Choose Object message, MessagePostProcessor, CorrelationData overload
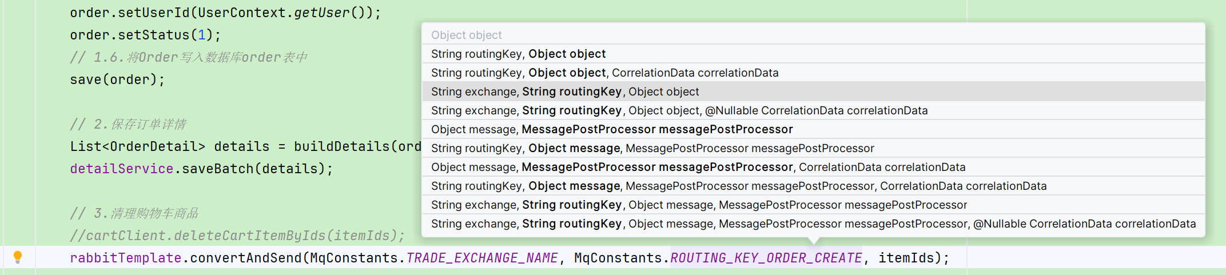 813,167
